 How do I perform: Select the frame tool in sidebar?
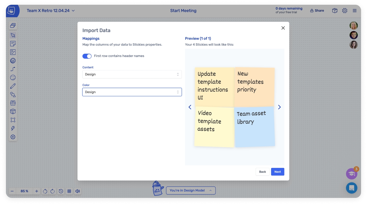tap(13, 120)
